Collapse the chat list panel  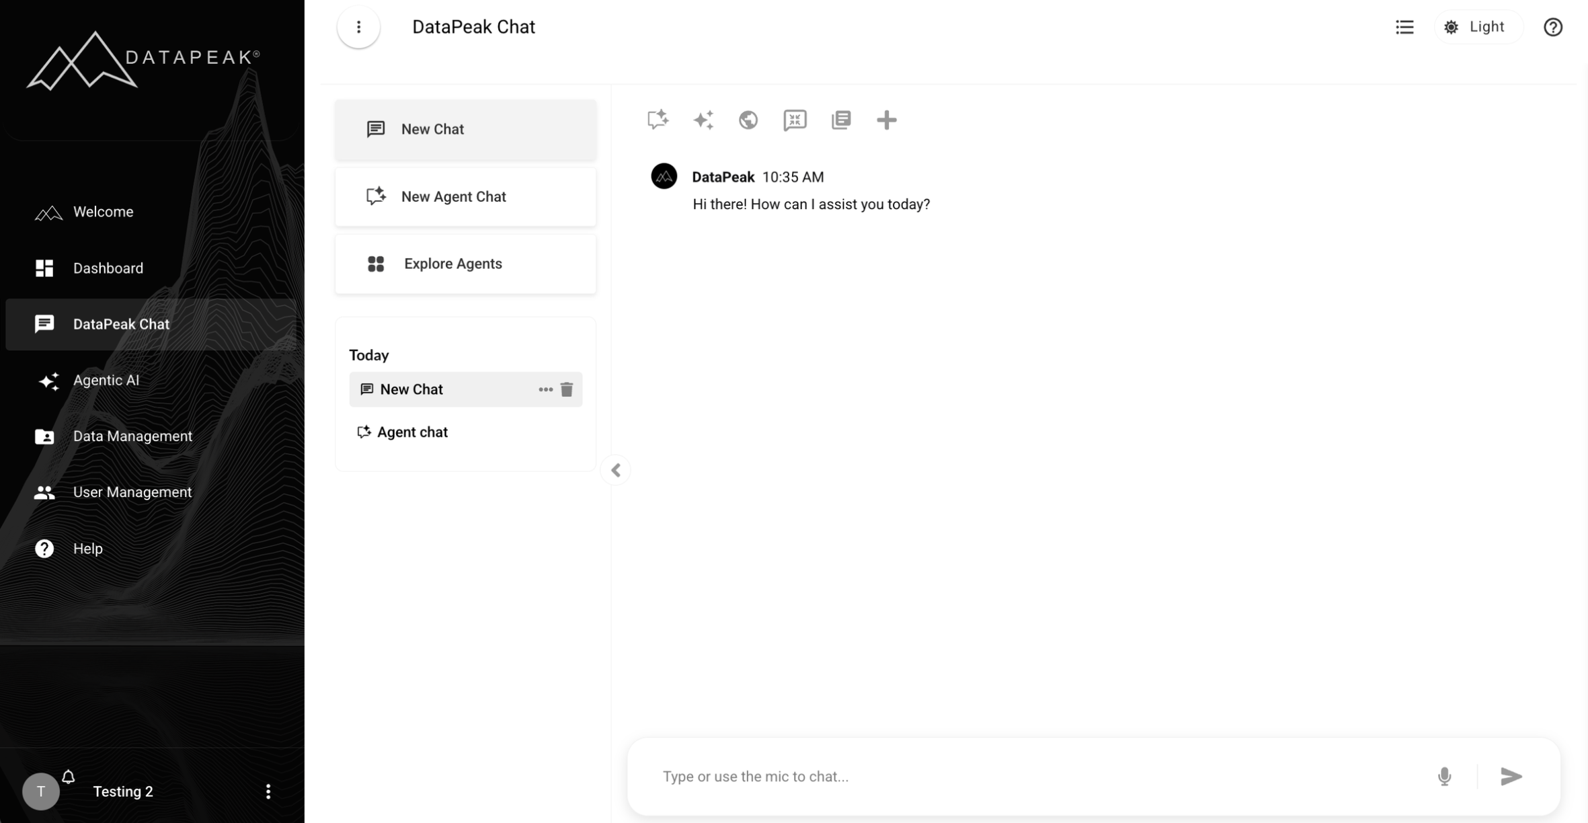pos(616,470)
